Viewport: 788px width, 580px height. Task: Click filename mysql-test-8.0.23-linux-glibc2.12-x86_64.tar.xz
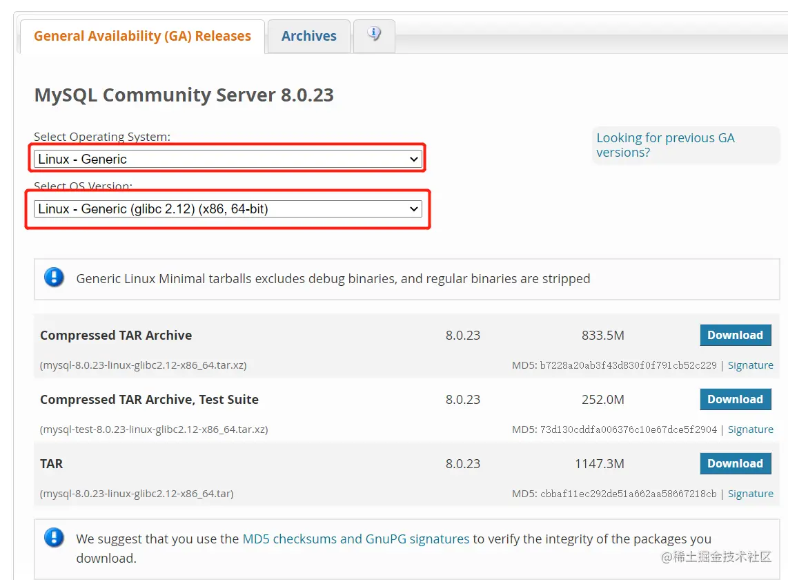pos(154,429)
